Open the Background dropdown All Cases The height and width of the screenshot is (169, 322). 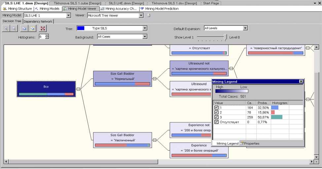[145, 37]
